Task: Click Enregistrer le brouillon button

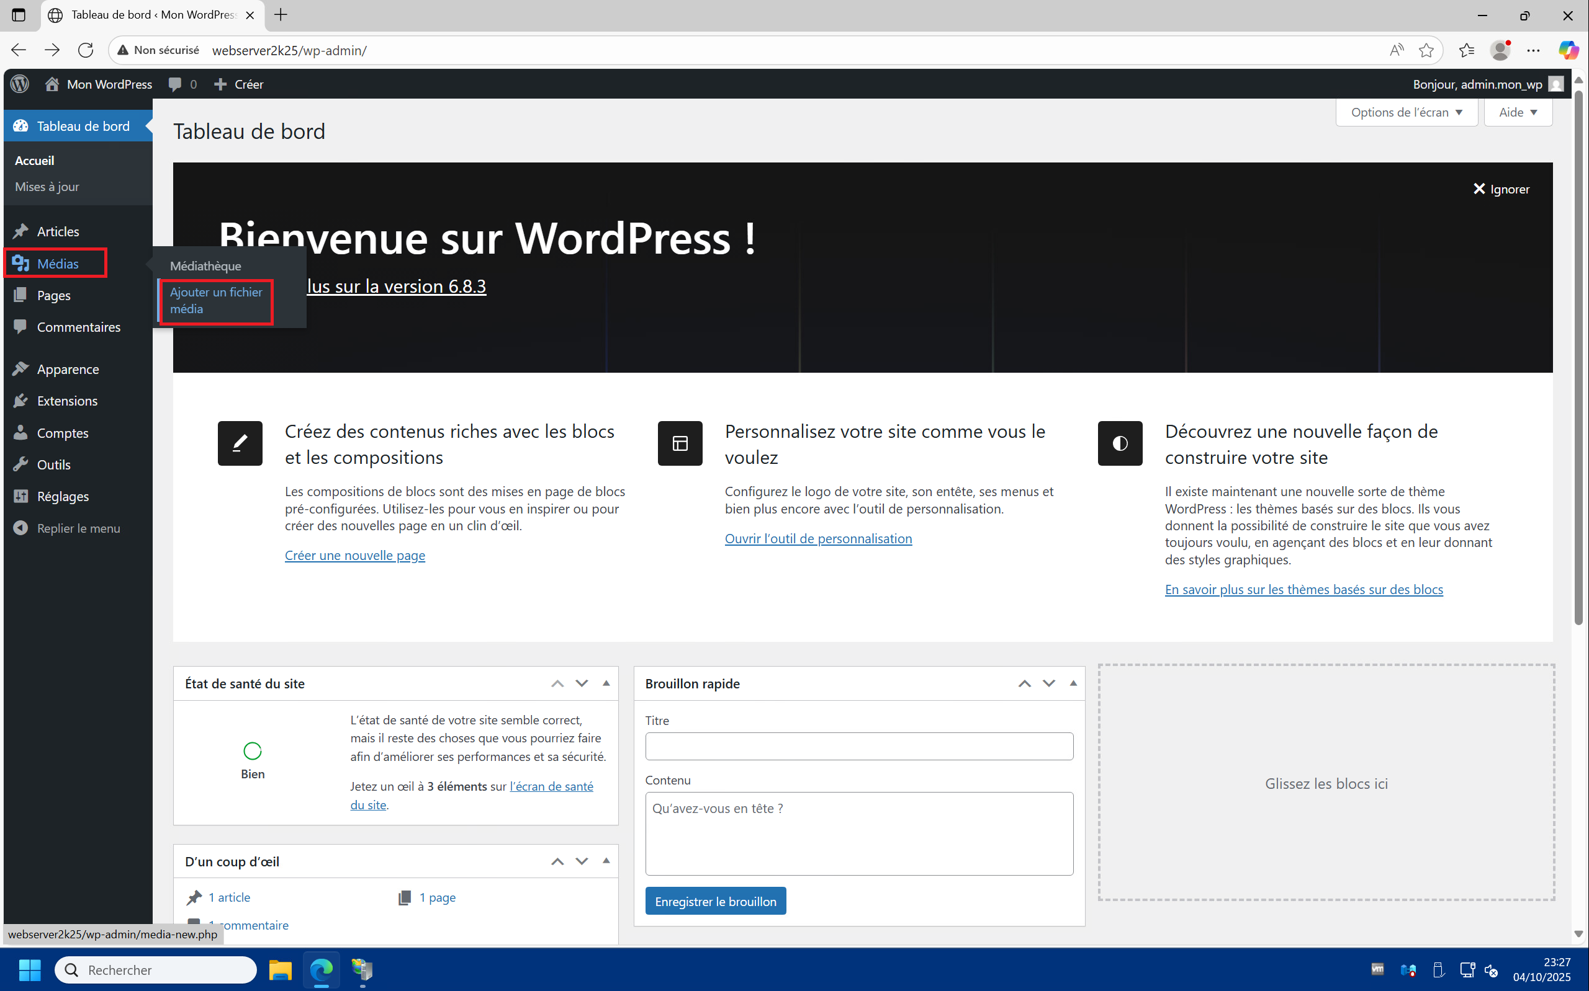Action: coord(715,901)
